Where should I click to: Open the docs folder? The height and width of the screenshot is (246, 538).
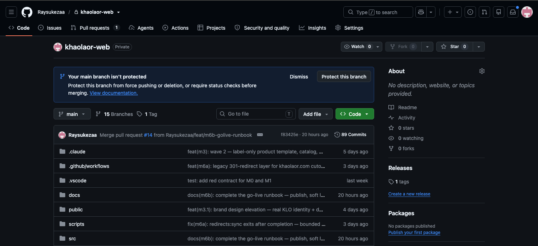point(74,195)
